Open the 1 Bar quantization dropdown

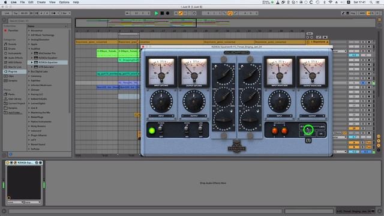point(65,13)
